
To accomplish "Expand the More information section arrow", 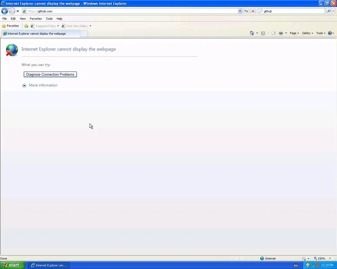I will [x=24, y=85].
